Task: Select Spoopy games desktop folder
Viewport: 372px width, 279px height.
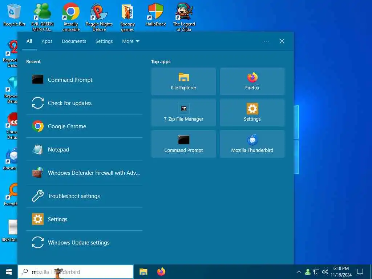Action: pyautogui.click(x=128, y=17)
